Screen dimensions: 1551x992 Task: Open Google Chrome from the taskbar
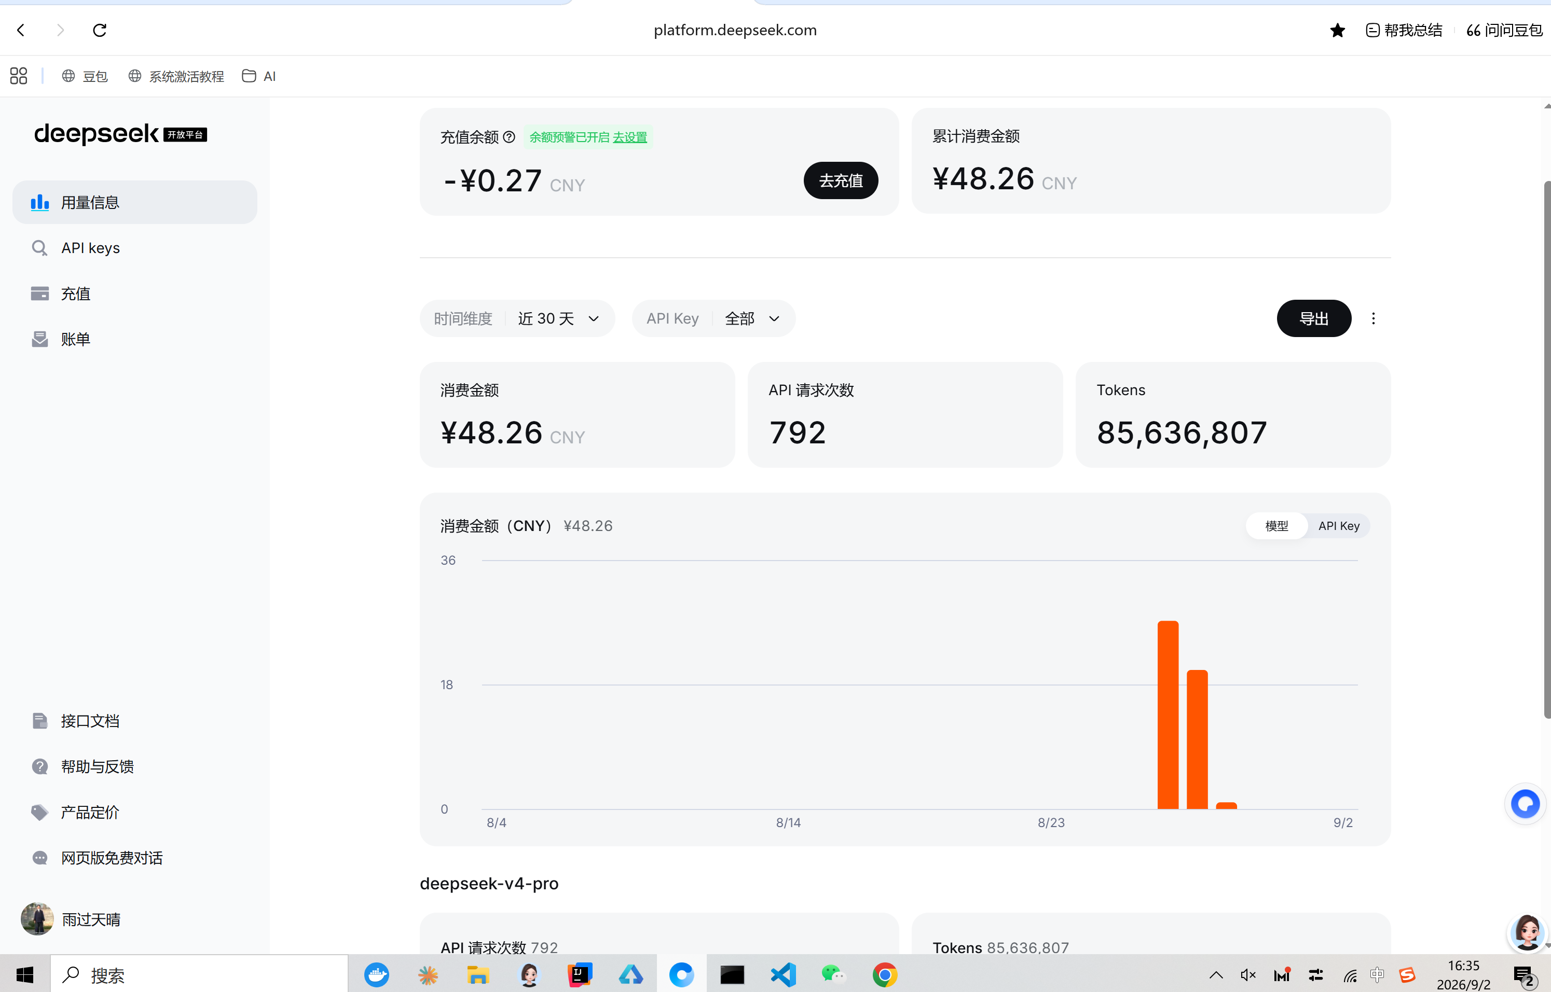(884, 975)
